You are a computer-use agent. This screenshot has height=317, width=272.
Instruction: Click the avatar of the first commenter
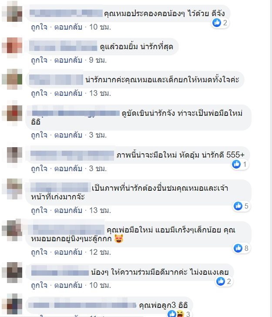point(12,13)
